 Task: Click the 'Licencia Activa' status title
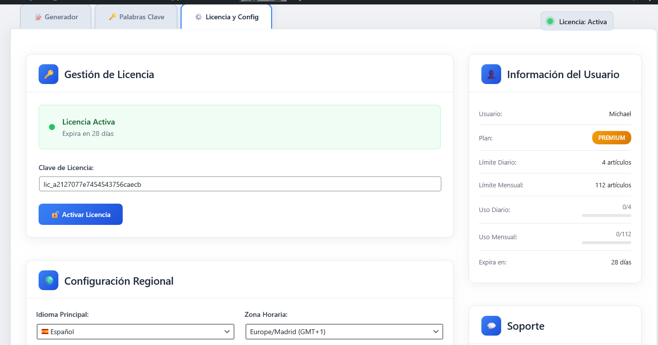pos(89,122)
